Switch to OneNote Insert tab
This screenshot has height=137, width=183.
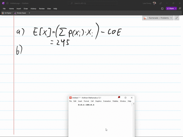point(19,9)
